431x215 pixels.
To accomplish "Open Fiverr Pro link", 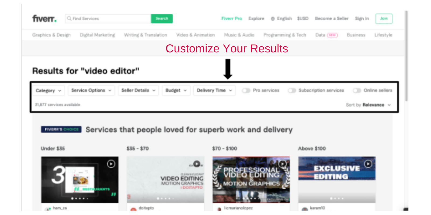I will click(x=232, y=19).
